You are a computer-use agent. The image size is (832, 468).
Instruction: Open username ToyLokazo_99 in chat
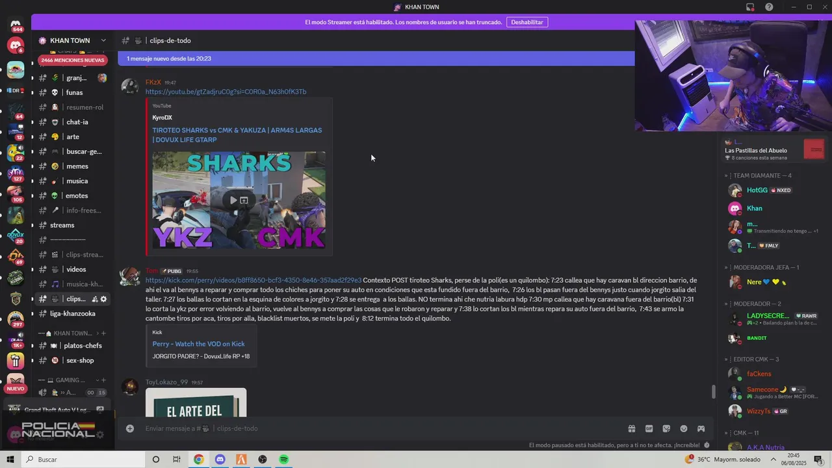pyautogui.click(x=166, y=382)
